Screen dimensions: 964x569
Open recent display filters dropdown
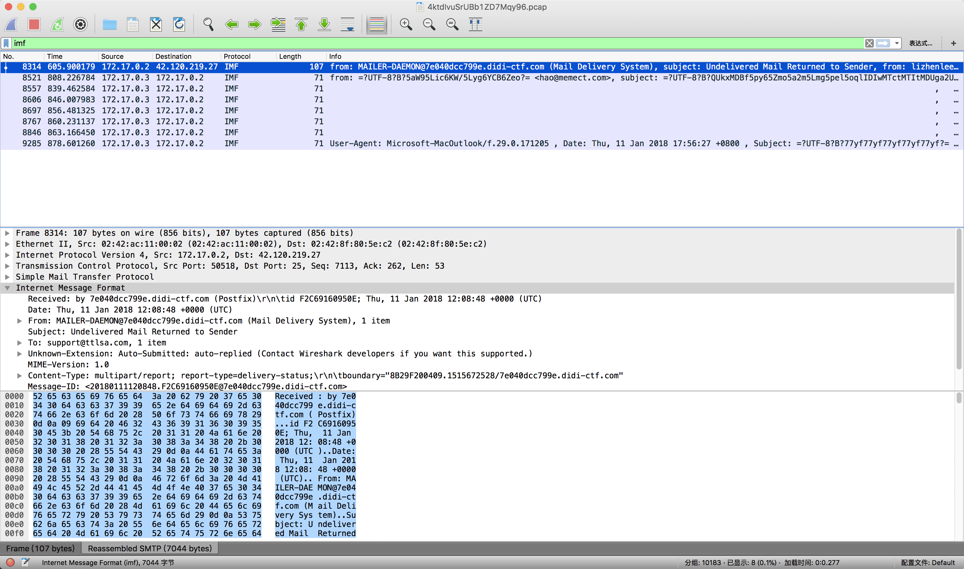896,43
